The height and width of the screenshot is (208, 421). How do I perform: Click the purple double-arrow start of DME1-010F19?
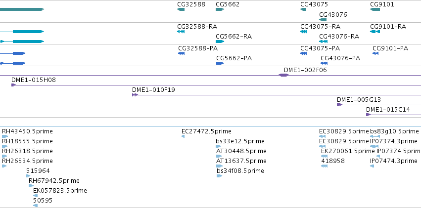tap(135, 95)
